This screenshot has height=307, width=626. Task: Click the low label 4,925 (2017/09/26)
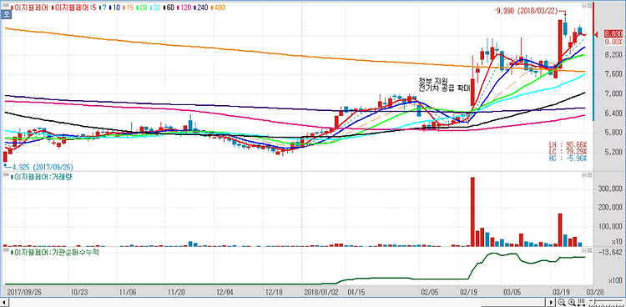point(43,167)
